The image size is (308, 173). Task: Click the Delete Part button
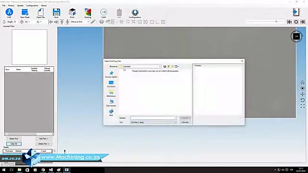(x=44, y=144)
